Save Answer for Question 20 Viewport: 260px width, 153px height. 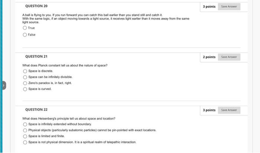[229, 7]
